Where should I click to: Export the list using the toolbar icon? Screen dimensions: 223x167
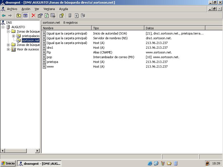click(x=53, y=16)
